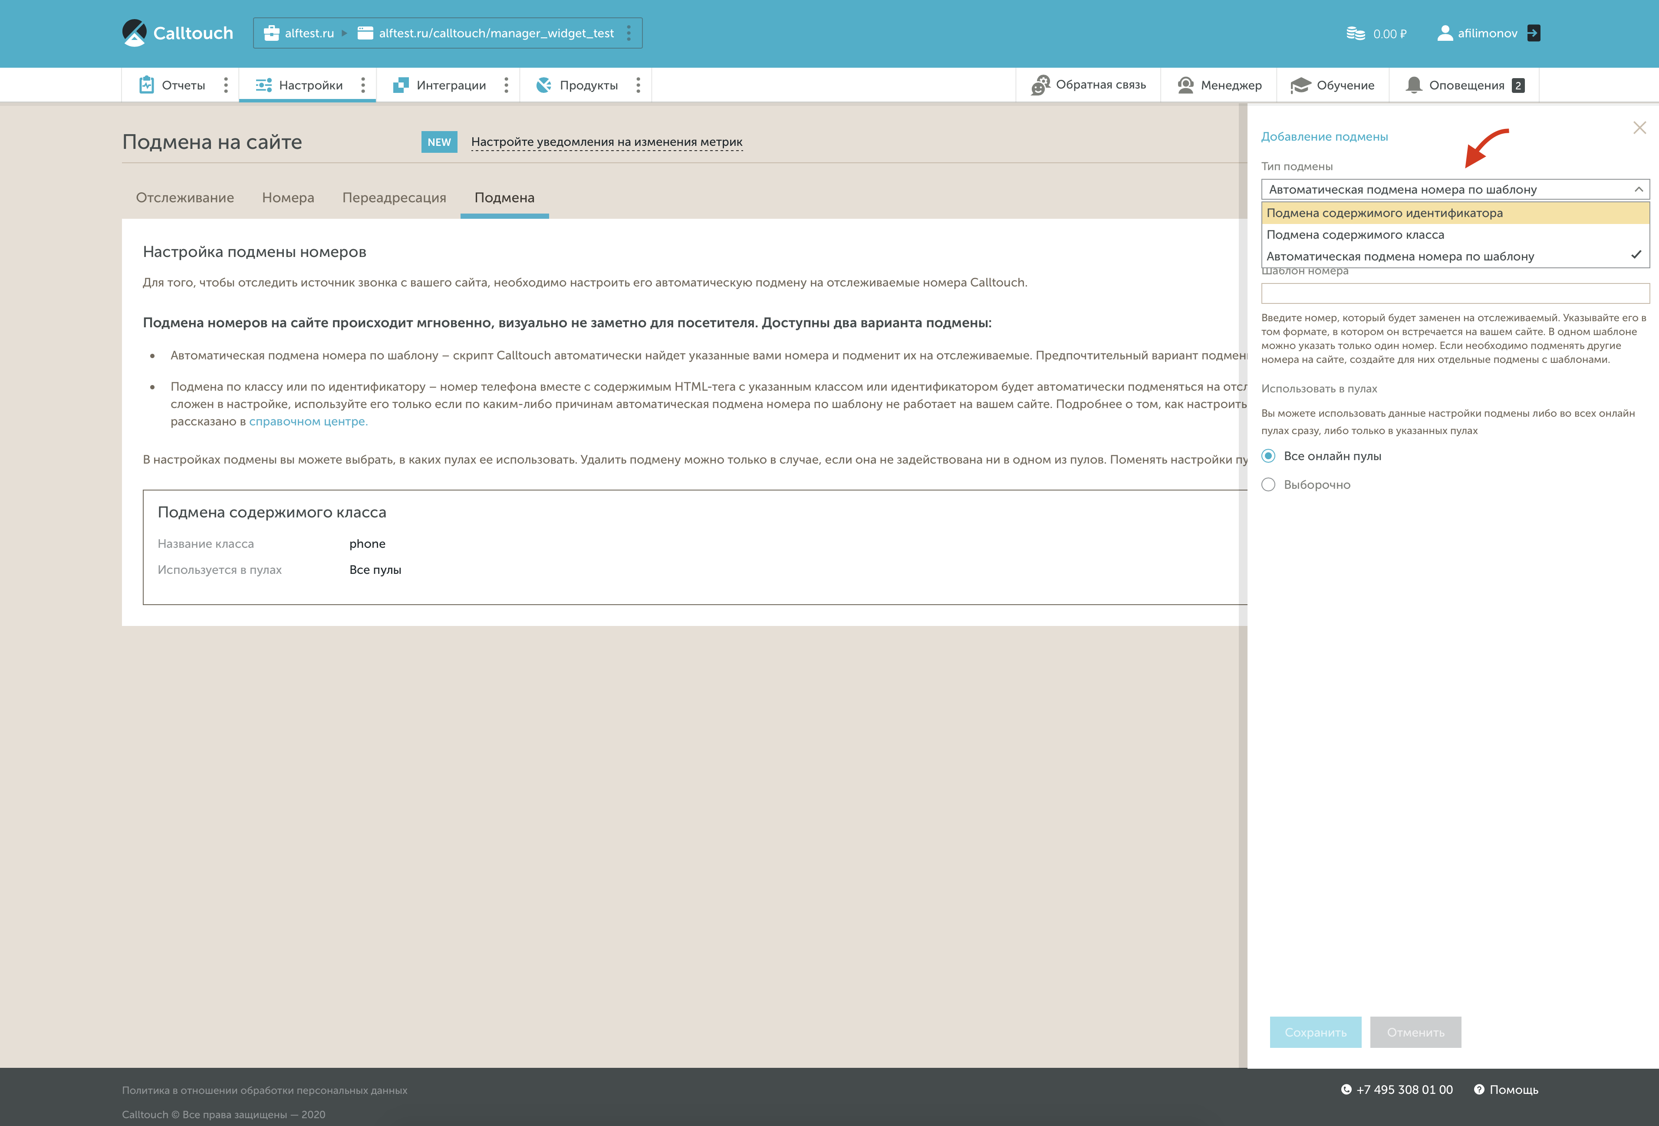Click the Менеджер menu item
The width and height of the screenshot is (1659, 1126).
[1218, 85]
